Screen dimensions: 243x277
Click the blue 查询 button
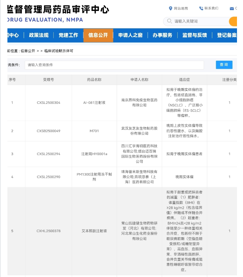click(224, 65)
